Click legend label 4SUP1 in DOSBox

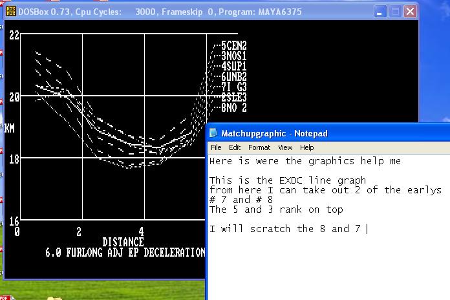pyautogui.click(x=234, y=66)
